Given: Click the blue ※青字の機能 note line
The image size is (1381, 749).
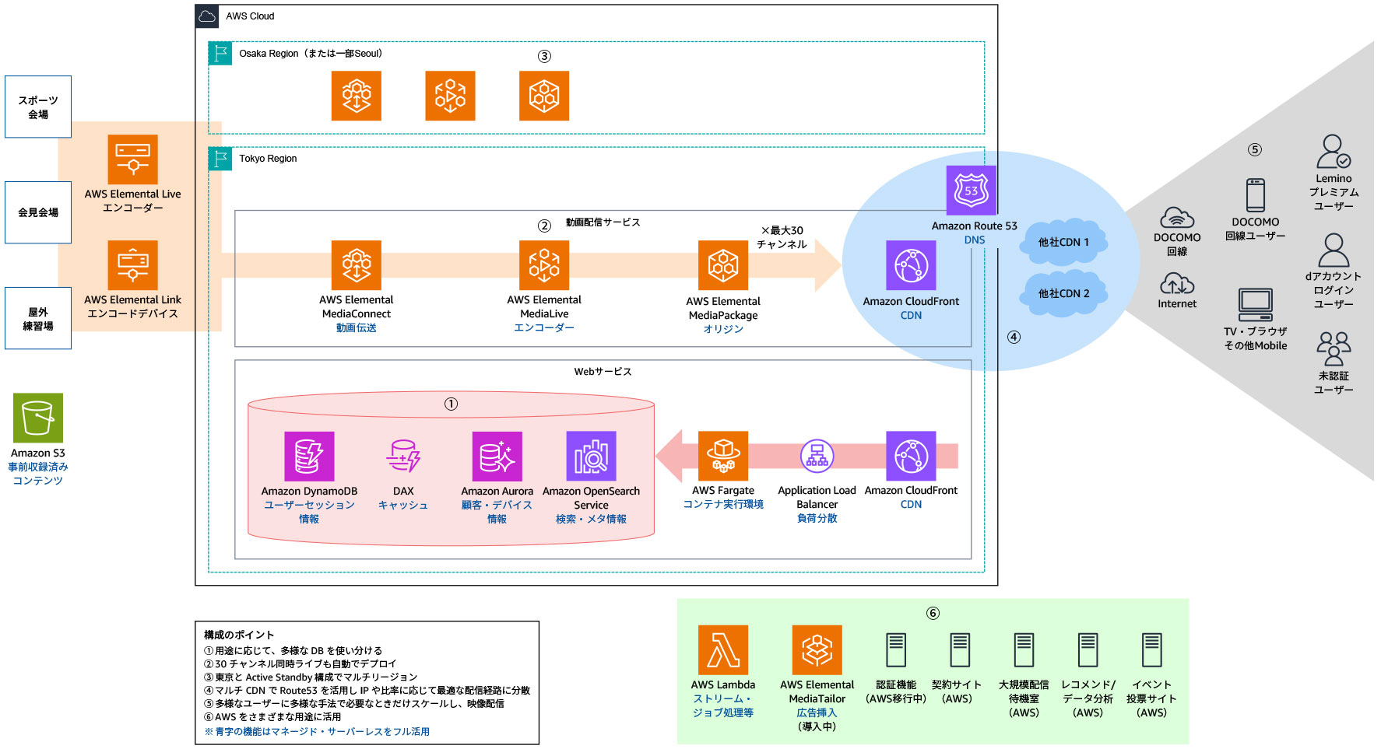Looking at the screenshot, I should [x=317, y=732].
